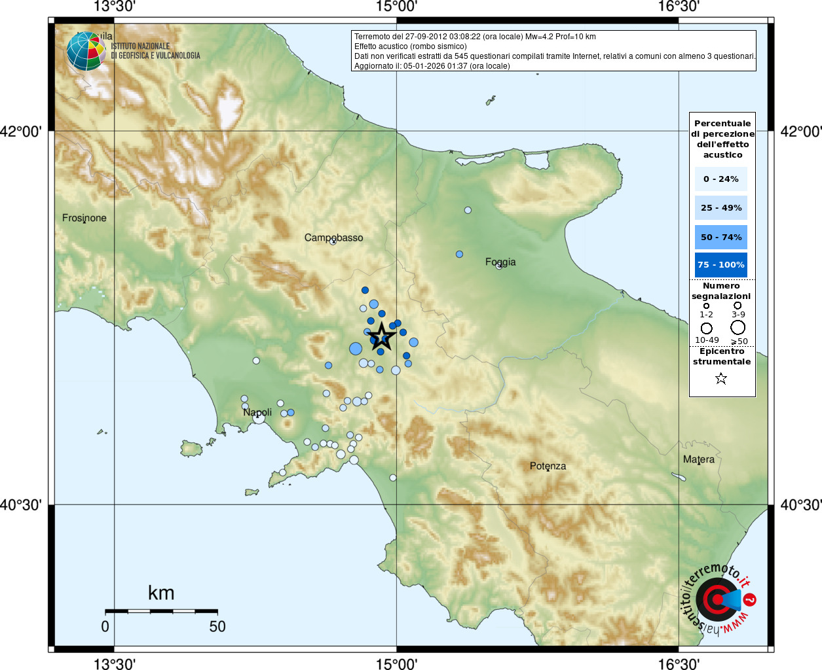Image resolution: width=822 pixels, height=670 pixels.
Task: Click the ≥50 reports circle in legend
Action: [738, 328]
